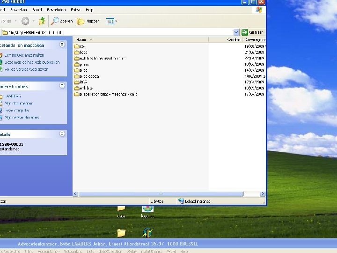Toggle the Mappen folders pane button
Image resolution: width=337 pixels, height=253 pixels.
[87, 21]
